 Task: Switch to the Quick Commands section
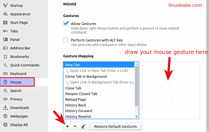pyautogui.click(x=24, y=65)
